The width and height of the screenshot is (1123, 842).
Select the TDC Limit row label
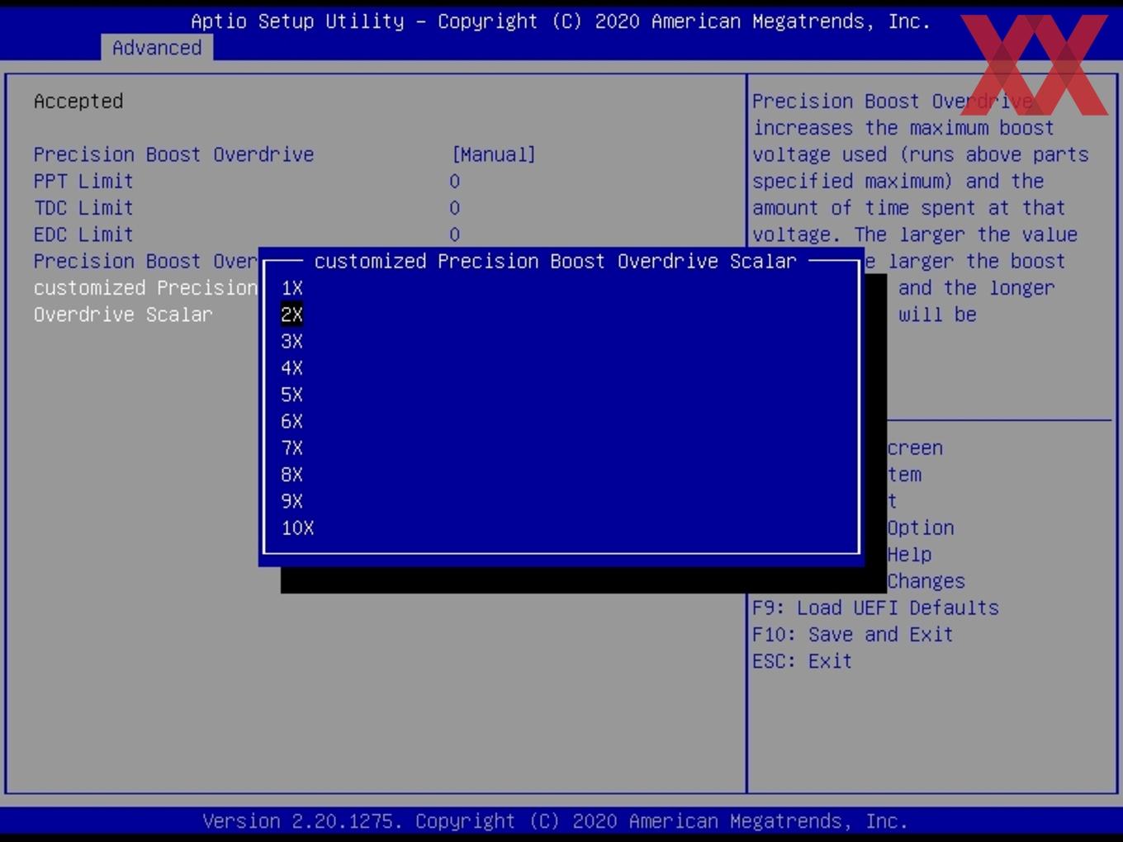click(x=83, y=208)
